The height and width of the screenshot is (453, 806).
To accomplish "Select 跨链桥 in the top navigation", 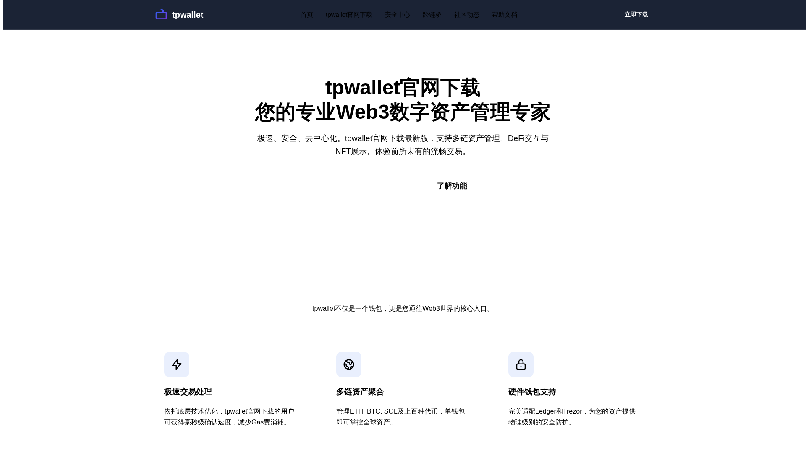I will click(x=432, y=15).
